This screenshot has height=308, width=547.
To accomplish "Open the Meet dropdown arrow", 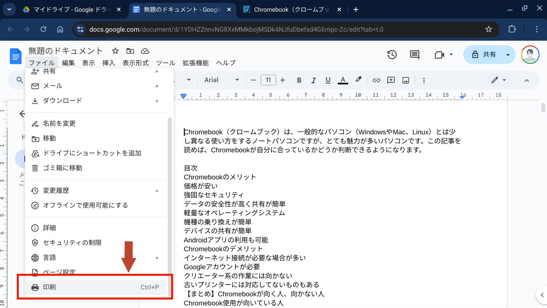I will point(451,54).
